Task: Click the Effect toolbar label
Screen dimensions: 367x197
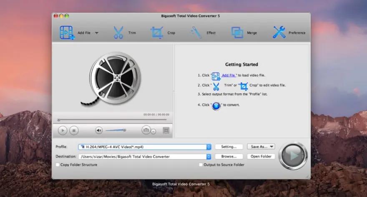Action: (211, 33)
